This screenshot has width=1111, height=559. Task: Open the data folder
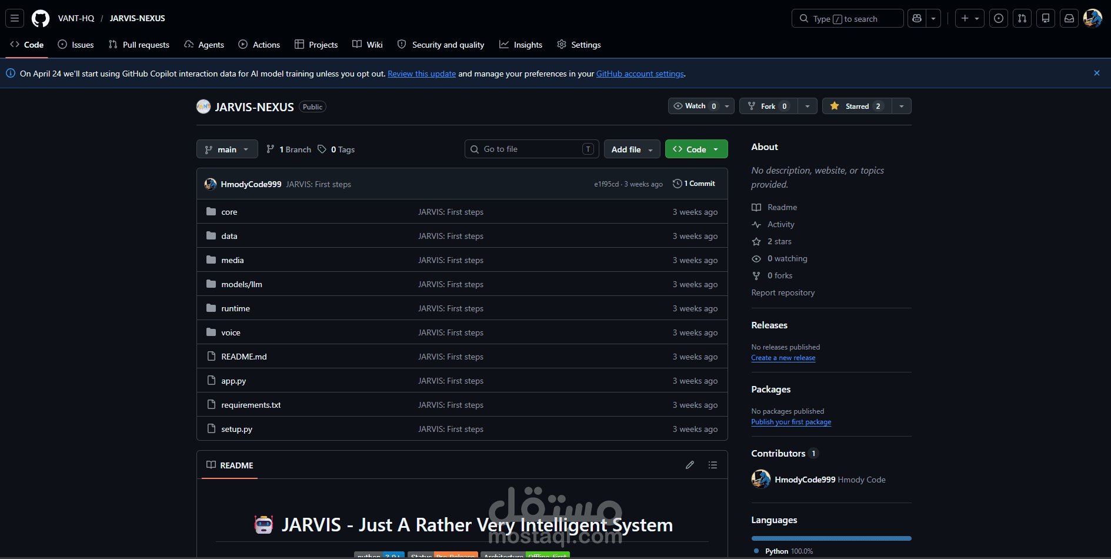[x=229, y=236]
